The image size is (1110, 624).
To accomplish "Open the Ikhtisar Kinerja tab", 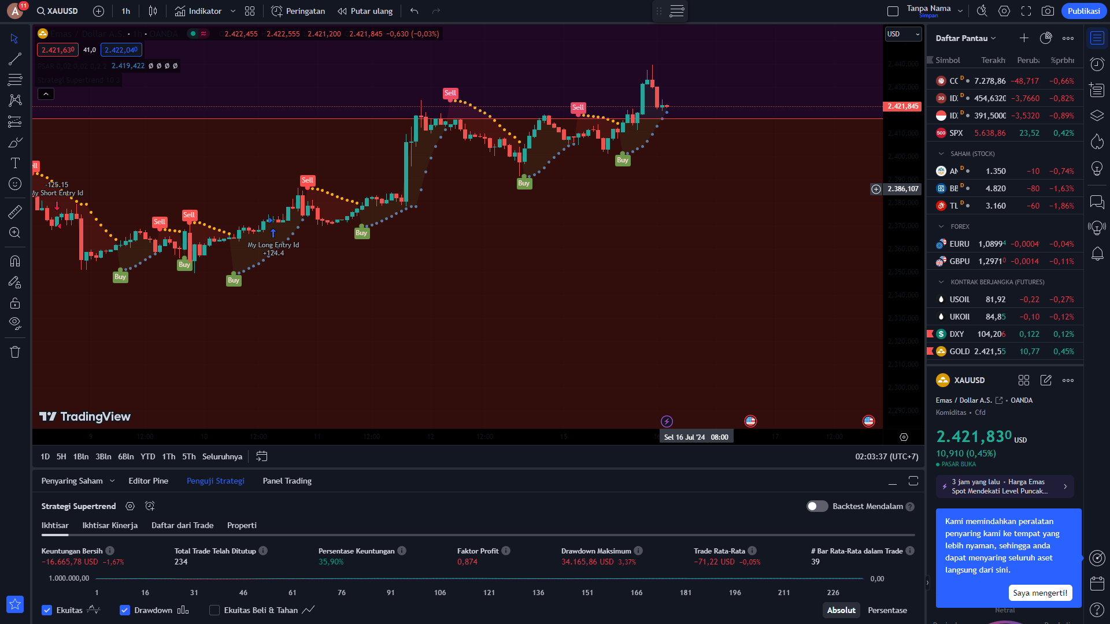I will pyautogui.click(x=110, y=525).
